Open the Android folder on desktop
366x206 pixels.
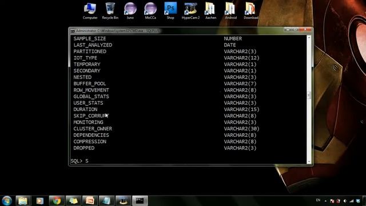230,11
